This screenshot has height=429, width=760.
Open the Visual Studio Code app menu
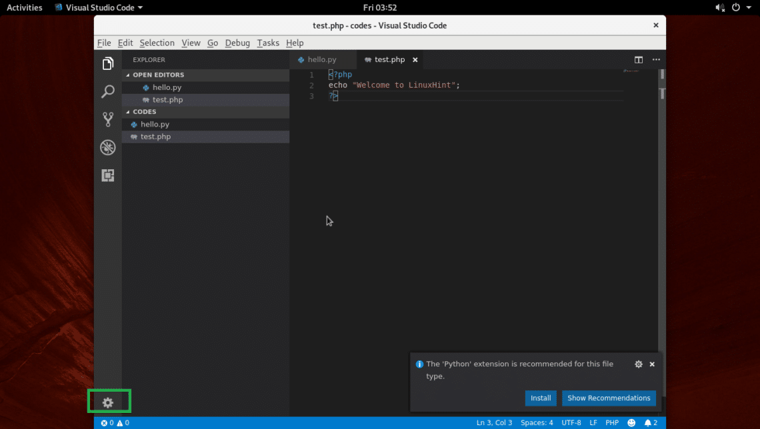tap(99, 7)
